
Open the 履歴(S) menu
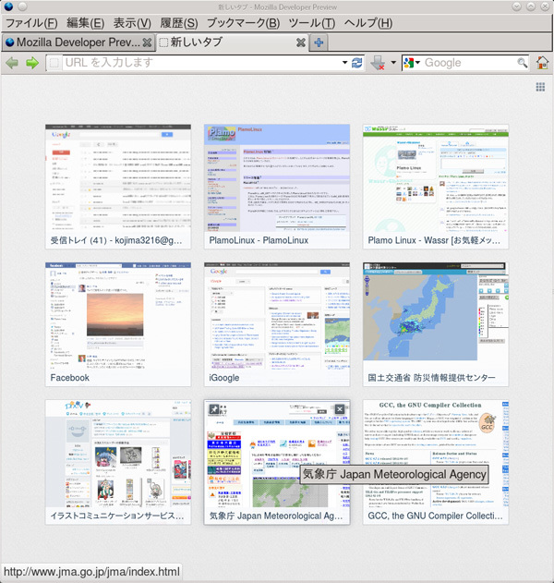point(179,23)
